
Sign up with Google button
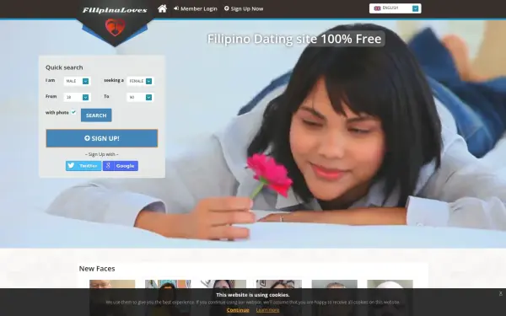pos(121,166)
